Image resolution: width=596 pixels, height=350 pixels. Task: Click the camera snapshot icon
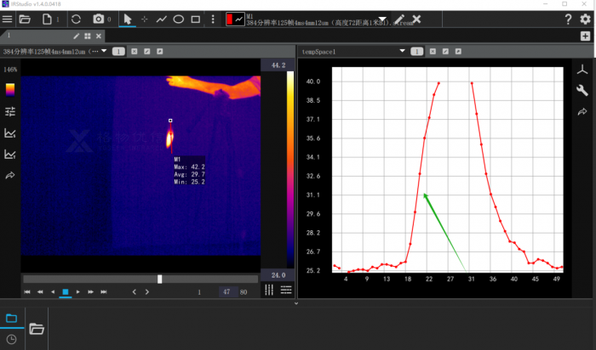99,19
